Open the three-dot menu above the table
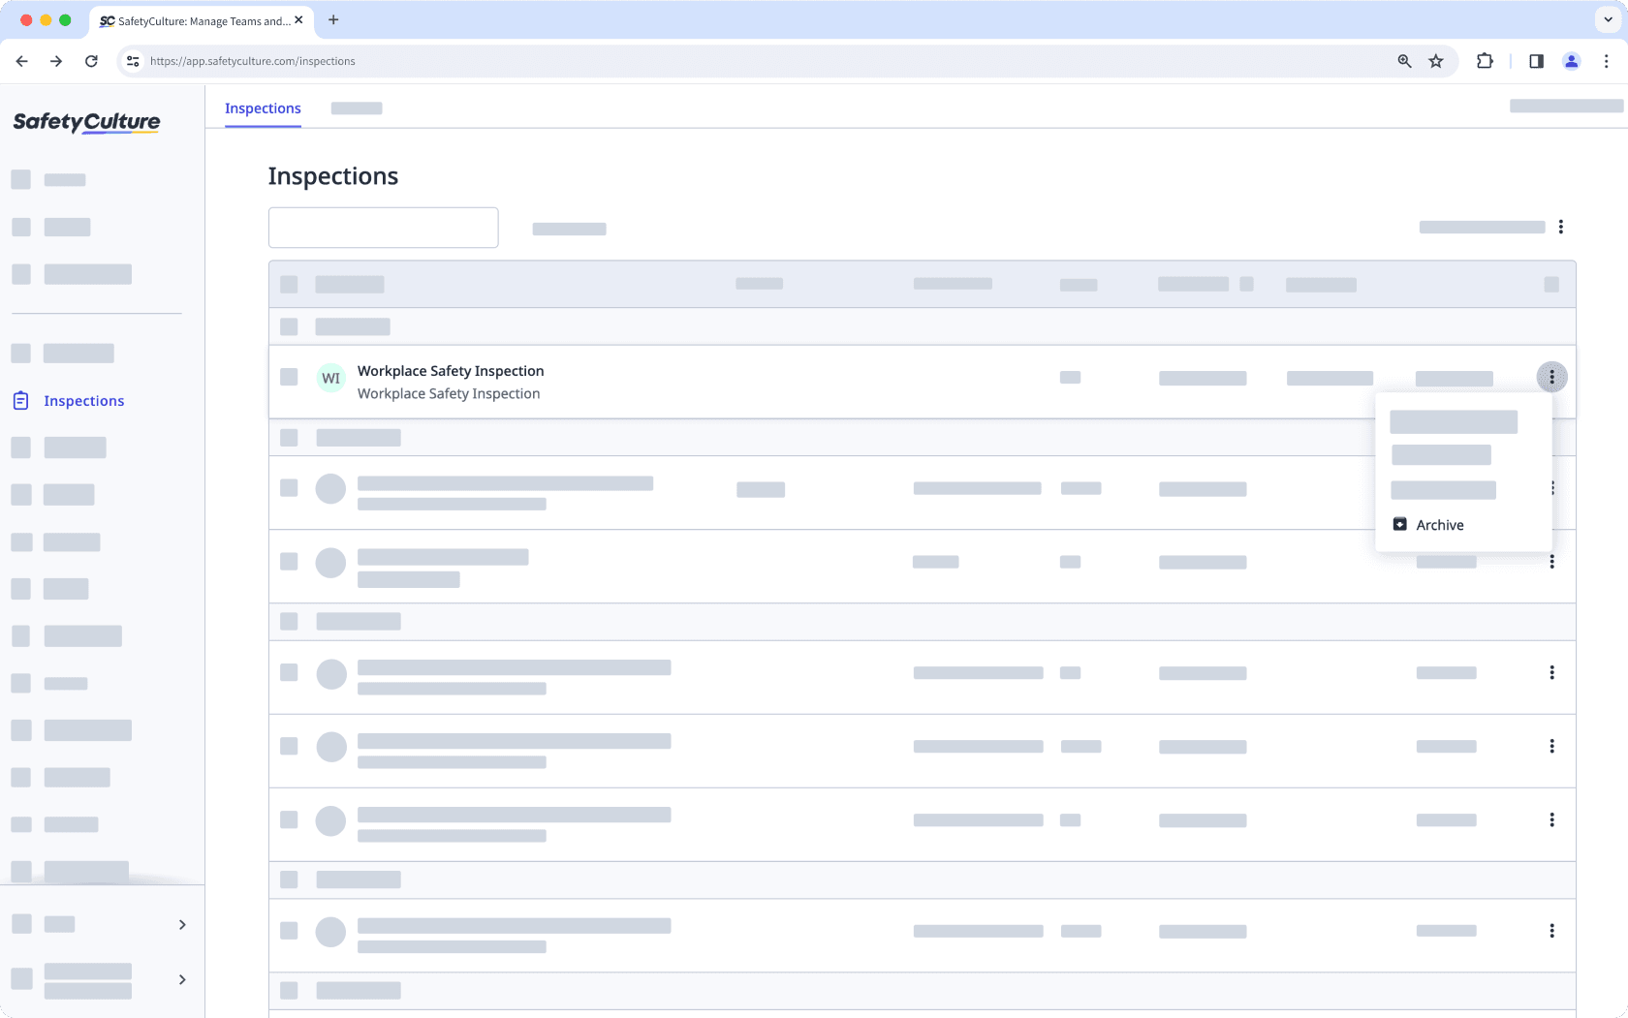This screenshot has width=1628, height=1018. point(1560,227)
